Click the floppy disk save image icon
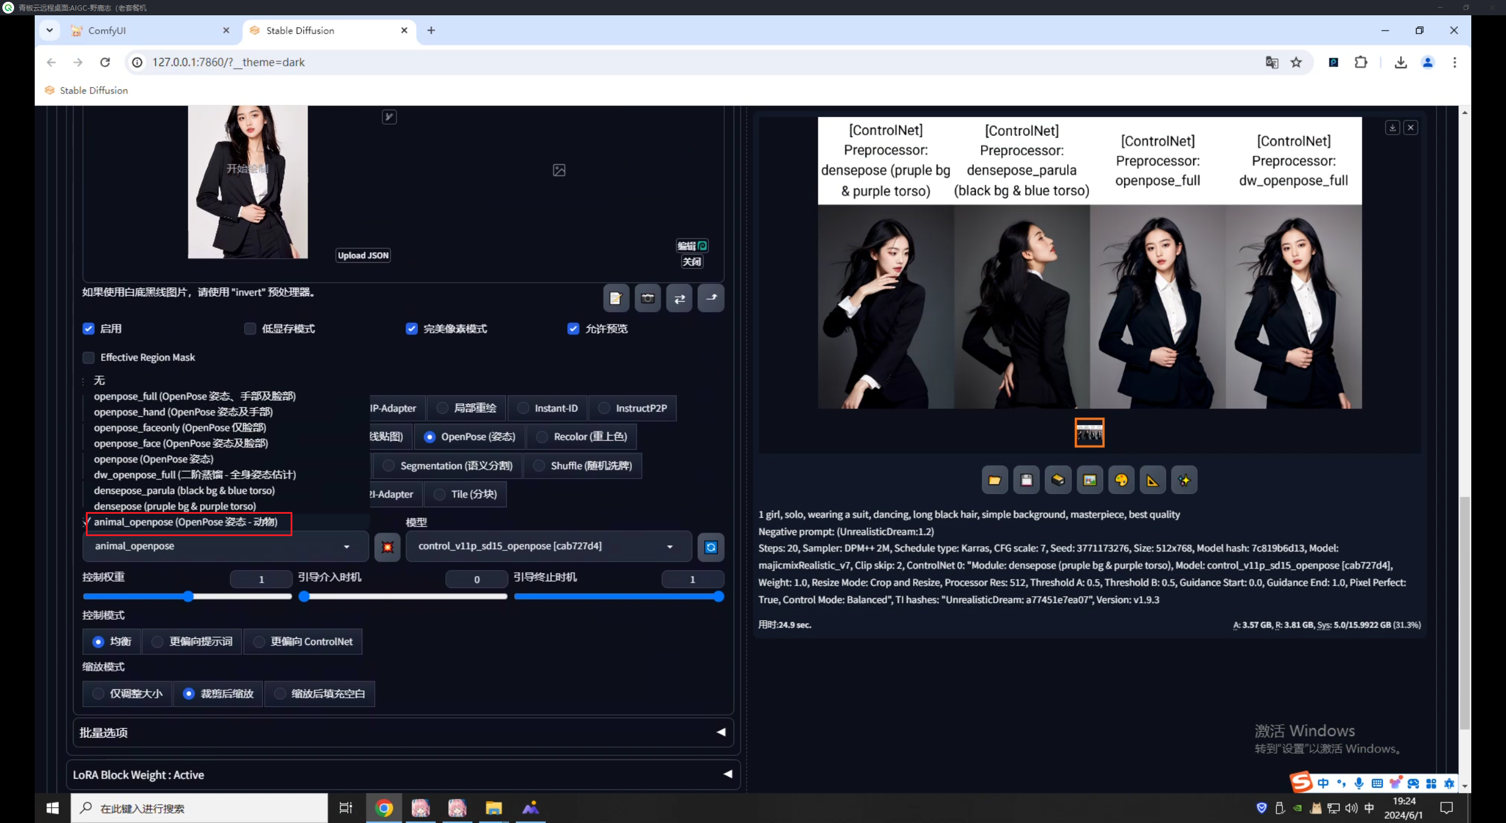Viewport: 1506px width, 823px height. tap(1026, 480)
